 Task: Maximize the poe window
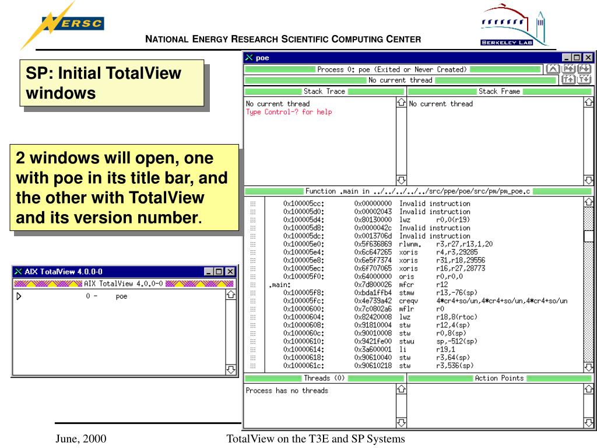[x=577, y=58]
